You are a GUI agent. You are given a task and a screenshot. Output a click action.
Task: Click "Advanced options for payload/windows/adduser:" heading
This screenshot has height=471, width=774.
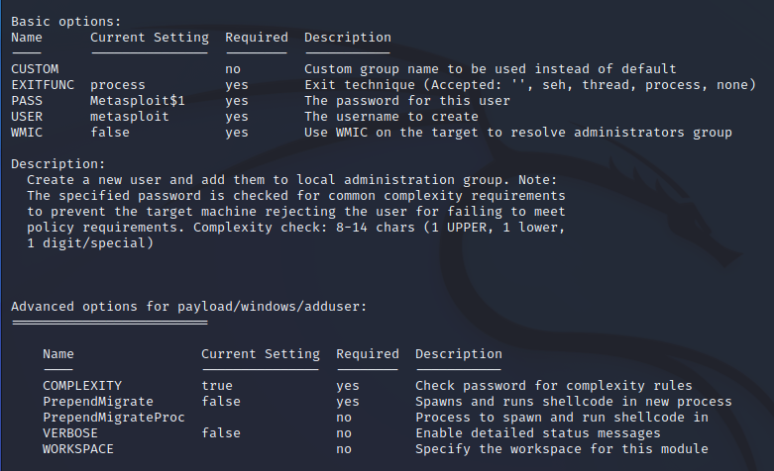(189, 307)
